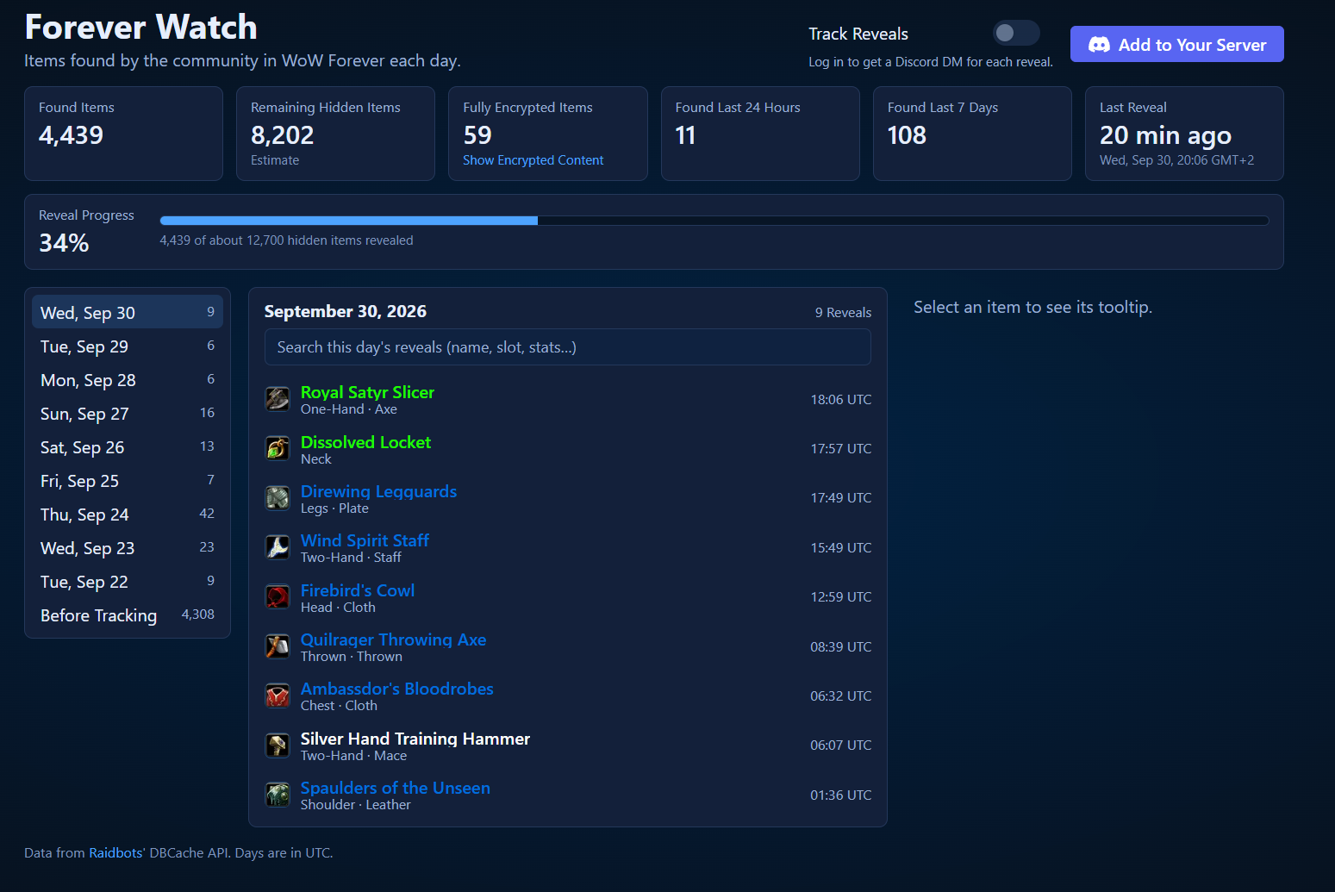Click the Firebird's Cowl item icon
Screen dimensions: 1335x892
point(278,597)
